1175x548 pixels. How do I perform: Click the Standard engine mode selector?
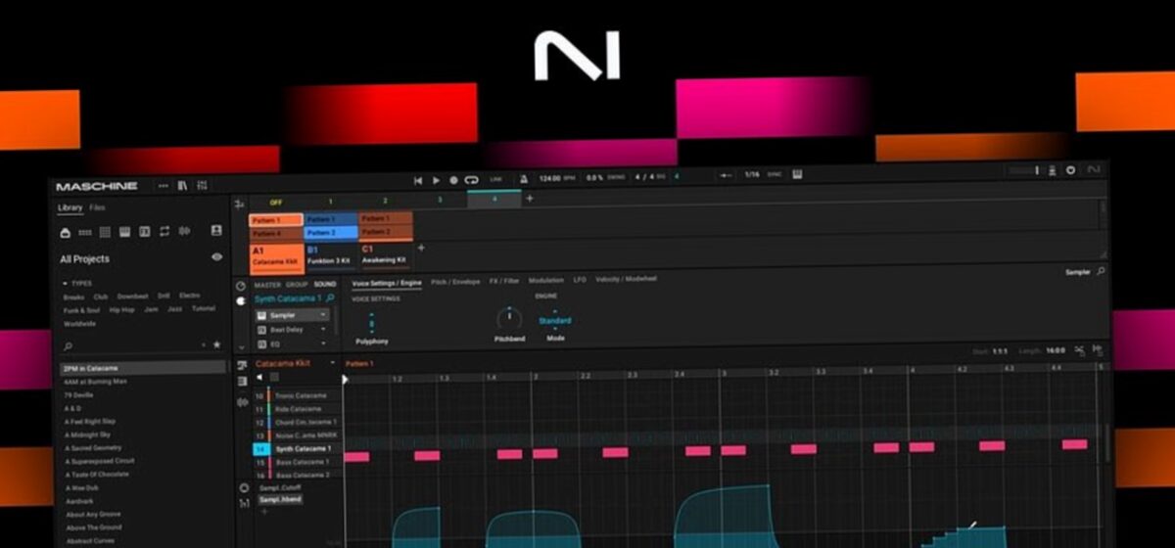pyautogui.click(x=555, y=320)
